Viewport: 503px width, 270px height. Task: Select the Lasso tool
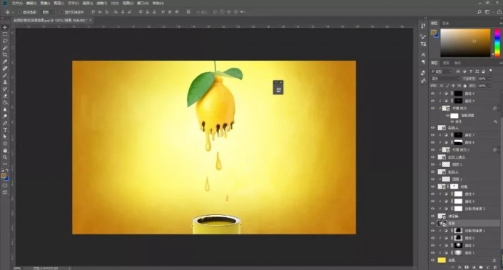(5, 41)
